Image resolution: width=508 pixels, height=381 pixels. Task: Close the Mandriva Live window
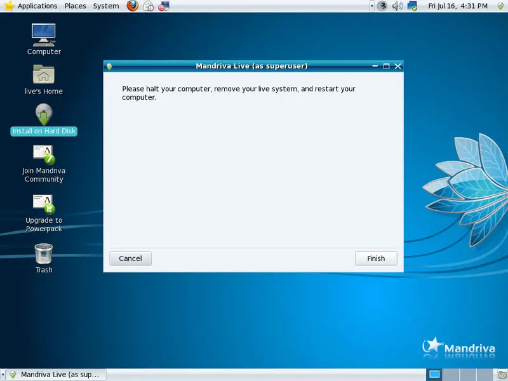(x=398, y=66)
